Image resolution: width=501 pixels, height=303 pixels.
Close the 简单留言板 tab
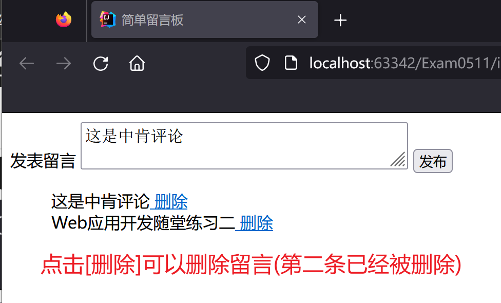click(302, 20)
